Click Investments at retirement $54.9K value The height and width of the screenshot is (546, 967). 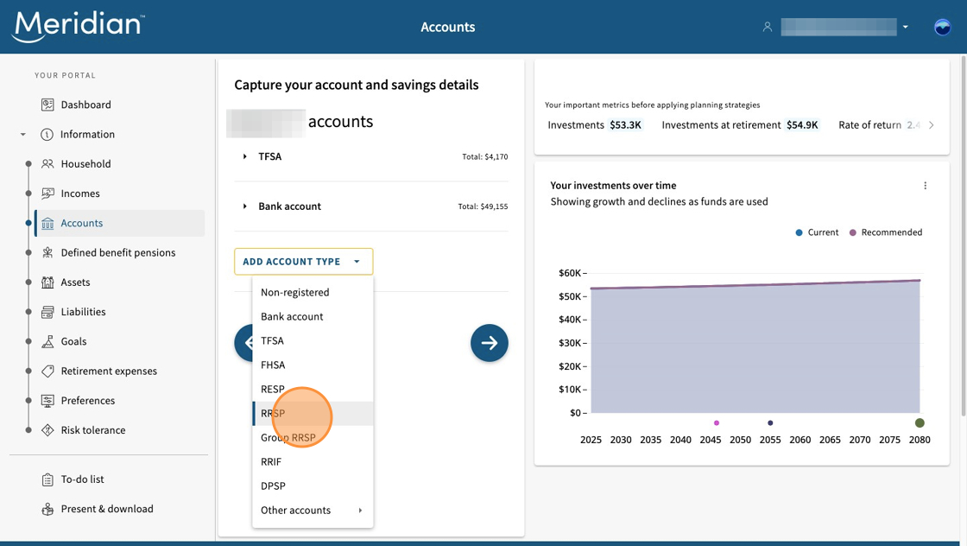coord(802,125)
